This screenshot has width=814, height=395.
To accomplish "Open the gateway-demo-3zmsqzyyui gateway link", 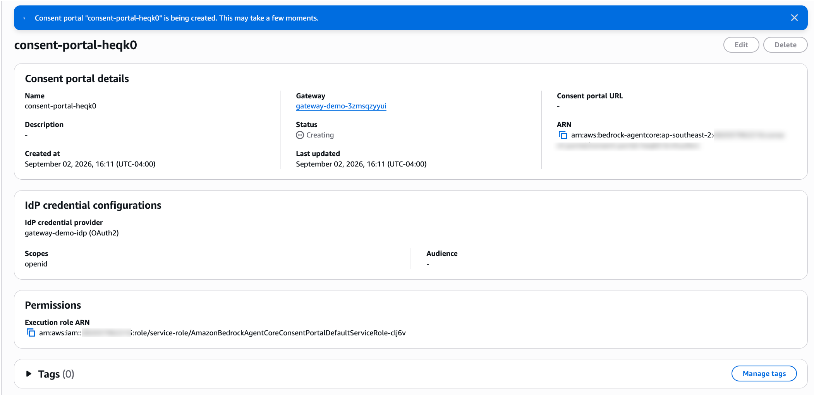I will pos(341,106).
